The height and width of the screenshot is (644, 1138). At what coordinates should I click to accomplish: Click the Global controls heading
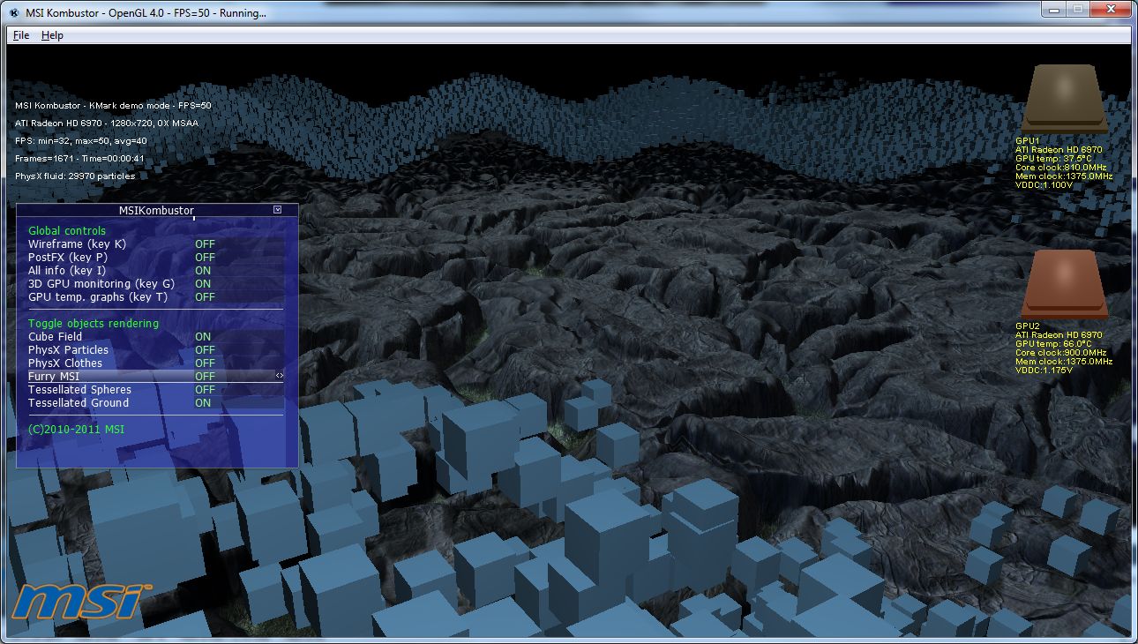pos(67,231)
